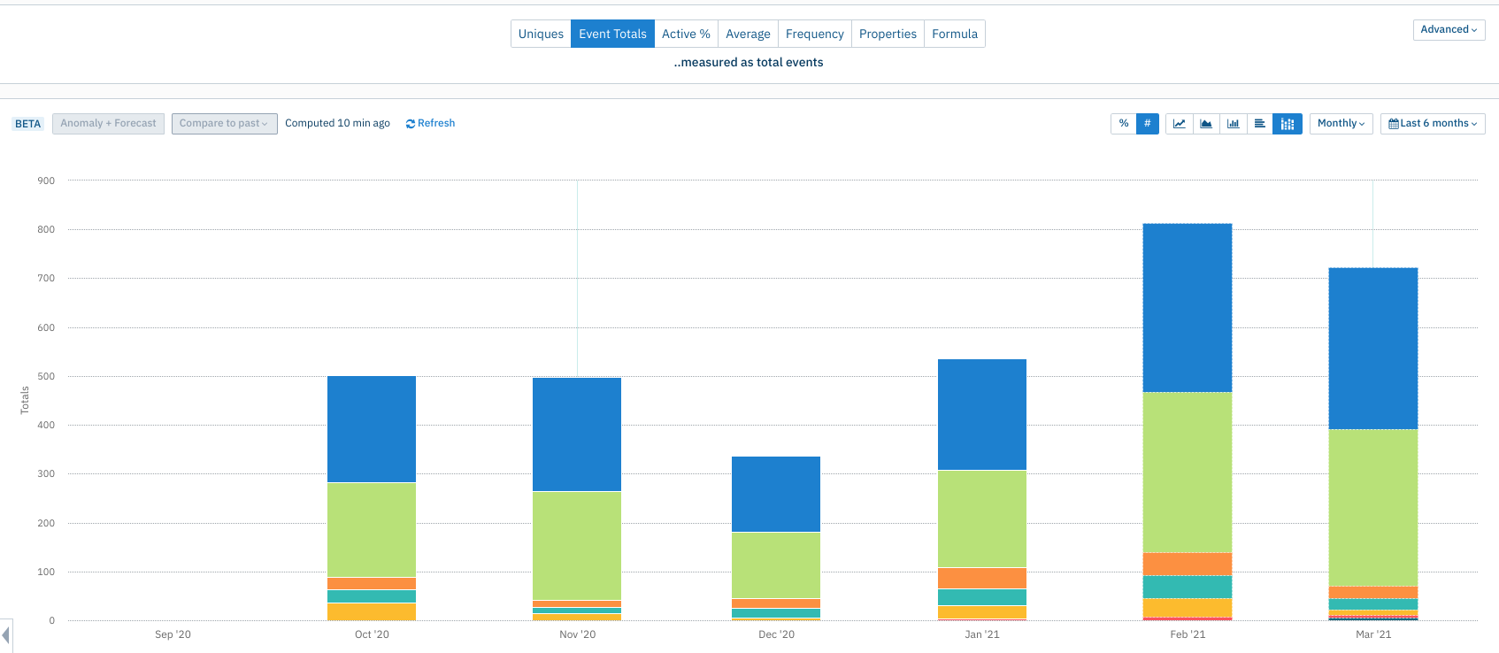
Task: Open the Monthly interval dropdown
Action: click(1341, 124)
